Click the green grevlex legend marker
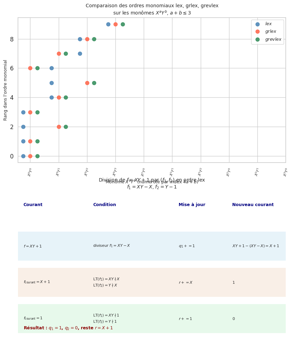Viewport: 293px width, 340px height. pyautogui.click(x=258, y=40)
